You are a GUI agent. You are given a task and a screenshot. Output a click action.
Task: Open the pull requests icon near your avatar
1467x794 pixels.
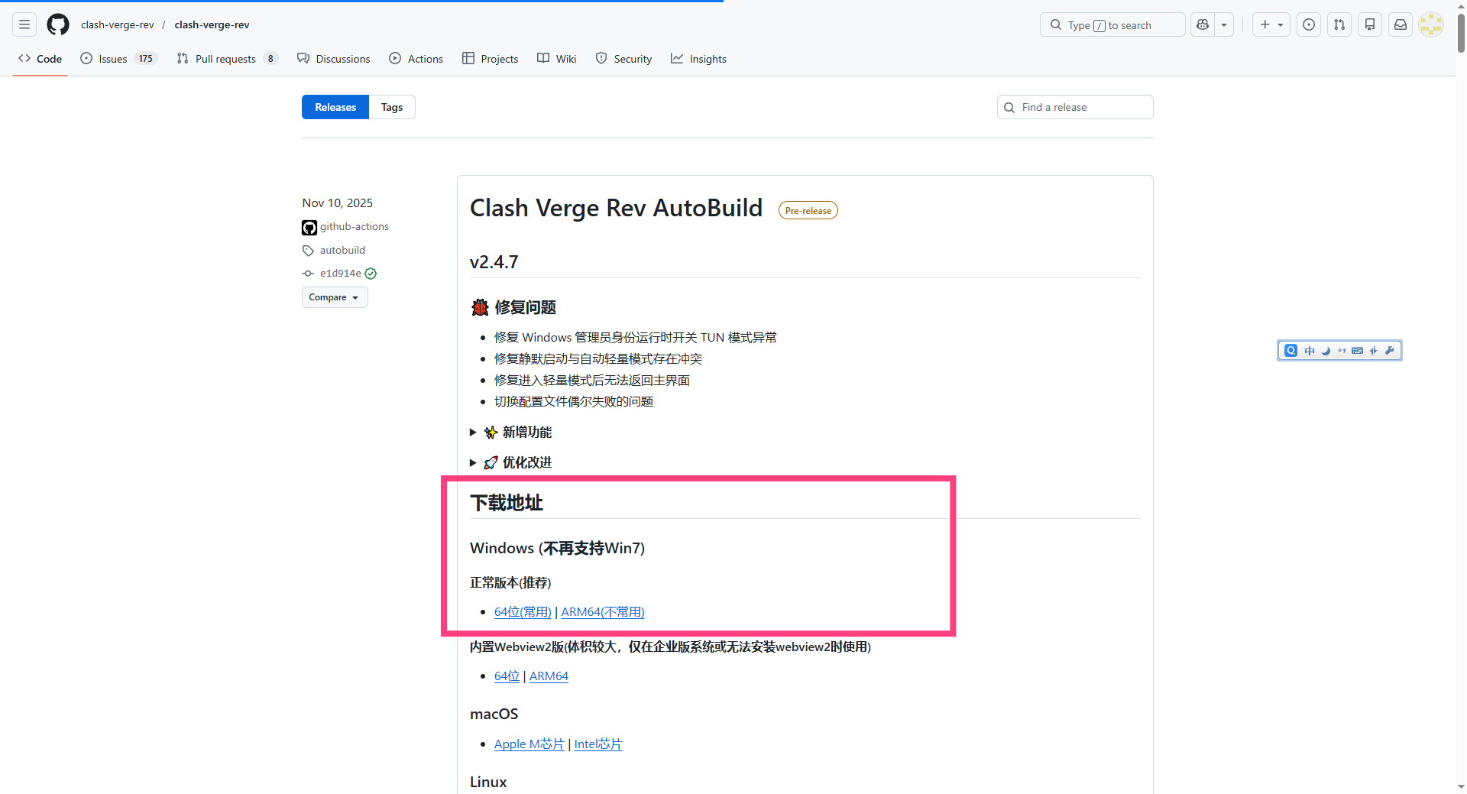coord(1339,24)
